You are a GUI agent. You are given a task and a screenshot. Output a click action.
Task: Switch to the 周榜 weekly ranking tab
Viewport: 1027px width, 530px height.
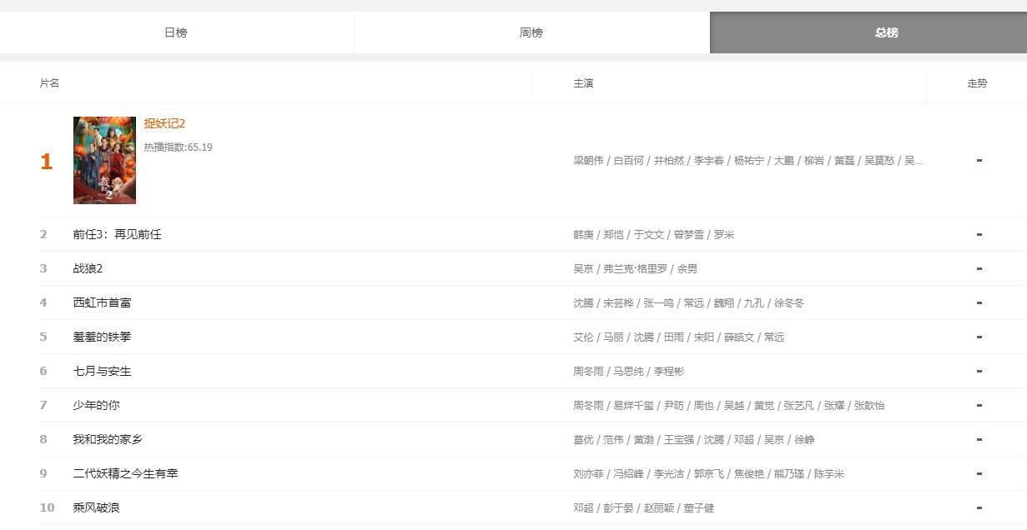(x=531, y=32)
